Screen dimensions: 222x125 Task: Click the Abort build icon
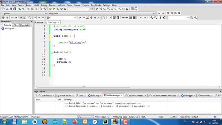[65, 9]
